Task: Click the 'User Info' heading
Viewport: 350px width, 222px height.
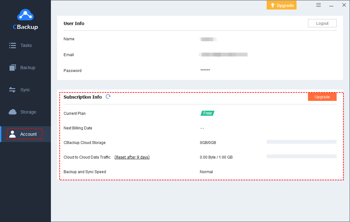Action: pyautogui.click(x=74, y=23)
